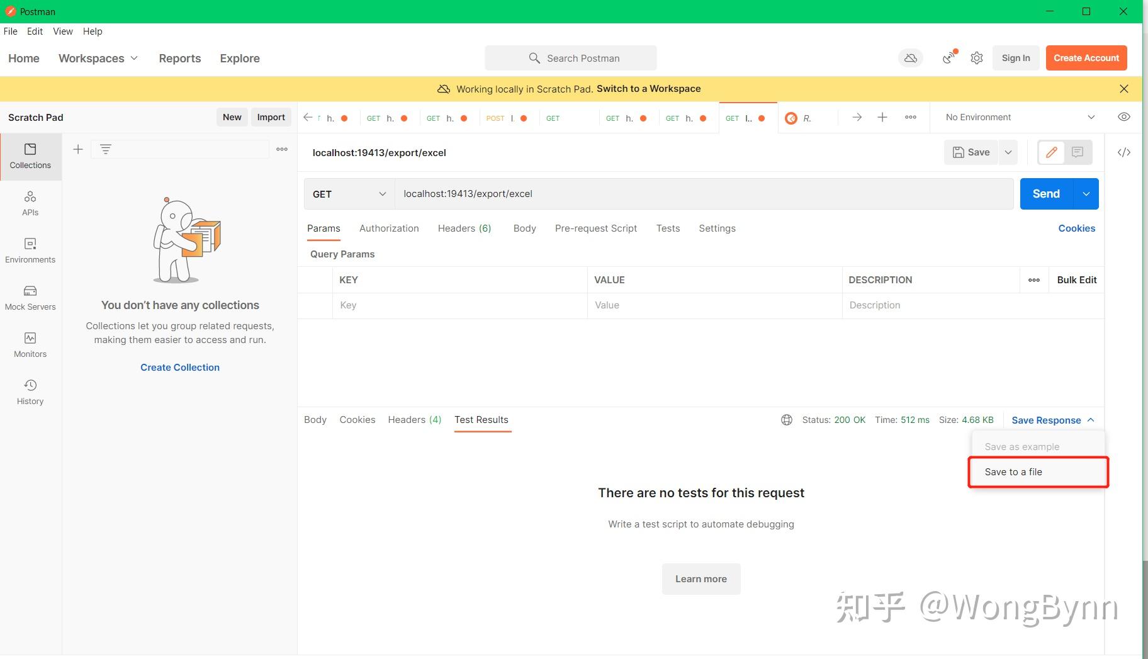Open the Monitors sidebar section
This screenshot has height=659, width=1148.
(30, 345)
